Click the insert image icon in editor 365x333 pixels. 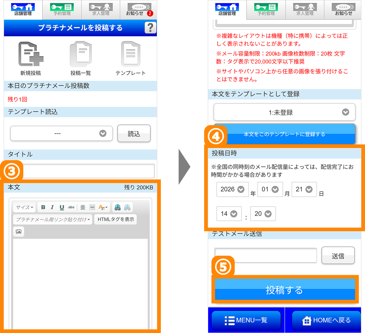pyautogui.click(x=18, y=231)
